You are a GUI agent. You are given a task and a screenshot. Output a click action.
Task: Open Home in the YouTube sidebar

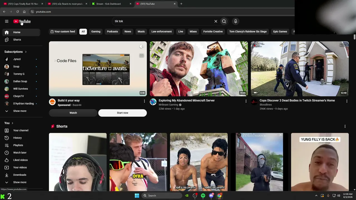click(x=21, y=32)
